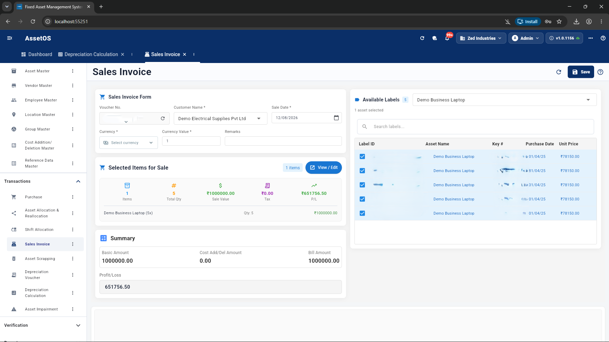Open the Customer Name dropdown
This screenshot has width=609, height=342.
point(221,118)
